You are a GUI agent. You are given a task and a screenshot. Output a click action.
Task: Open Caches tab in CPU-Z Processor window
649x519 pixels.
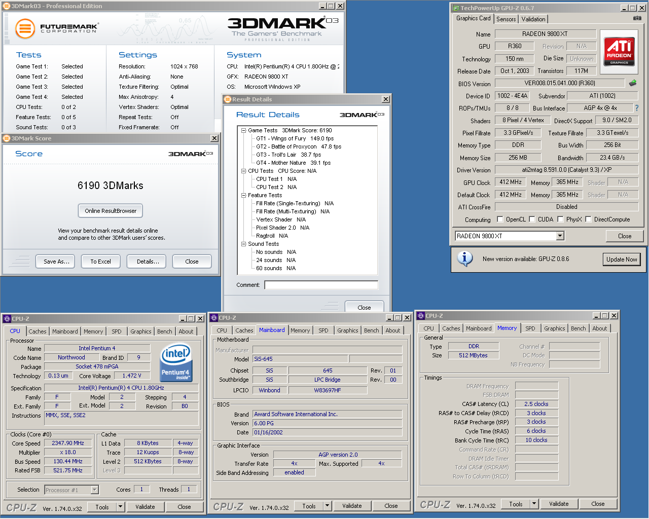pos(38,331)
